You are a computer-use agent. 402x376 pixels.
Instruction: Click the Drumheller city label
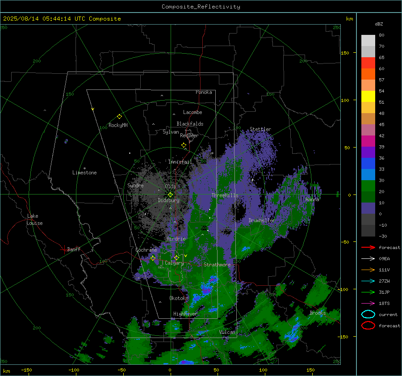tap(262, 220)
